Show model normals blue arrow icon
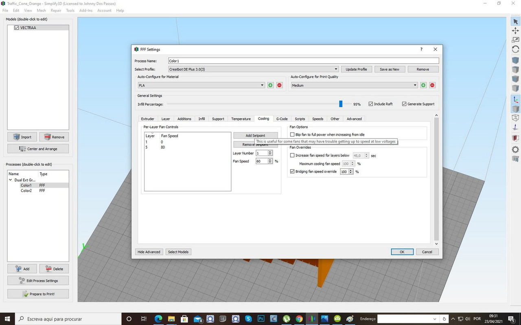 pyautogui.click(x=515, y=127)
